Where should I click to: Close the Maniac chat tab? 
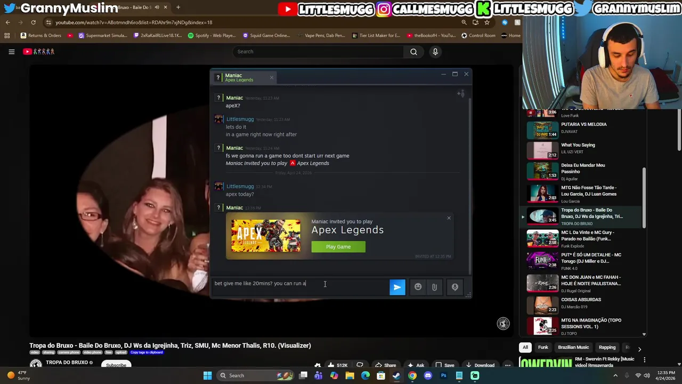click(x=271, y=78)
